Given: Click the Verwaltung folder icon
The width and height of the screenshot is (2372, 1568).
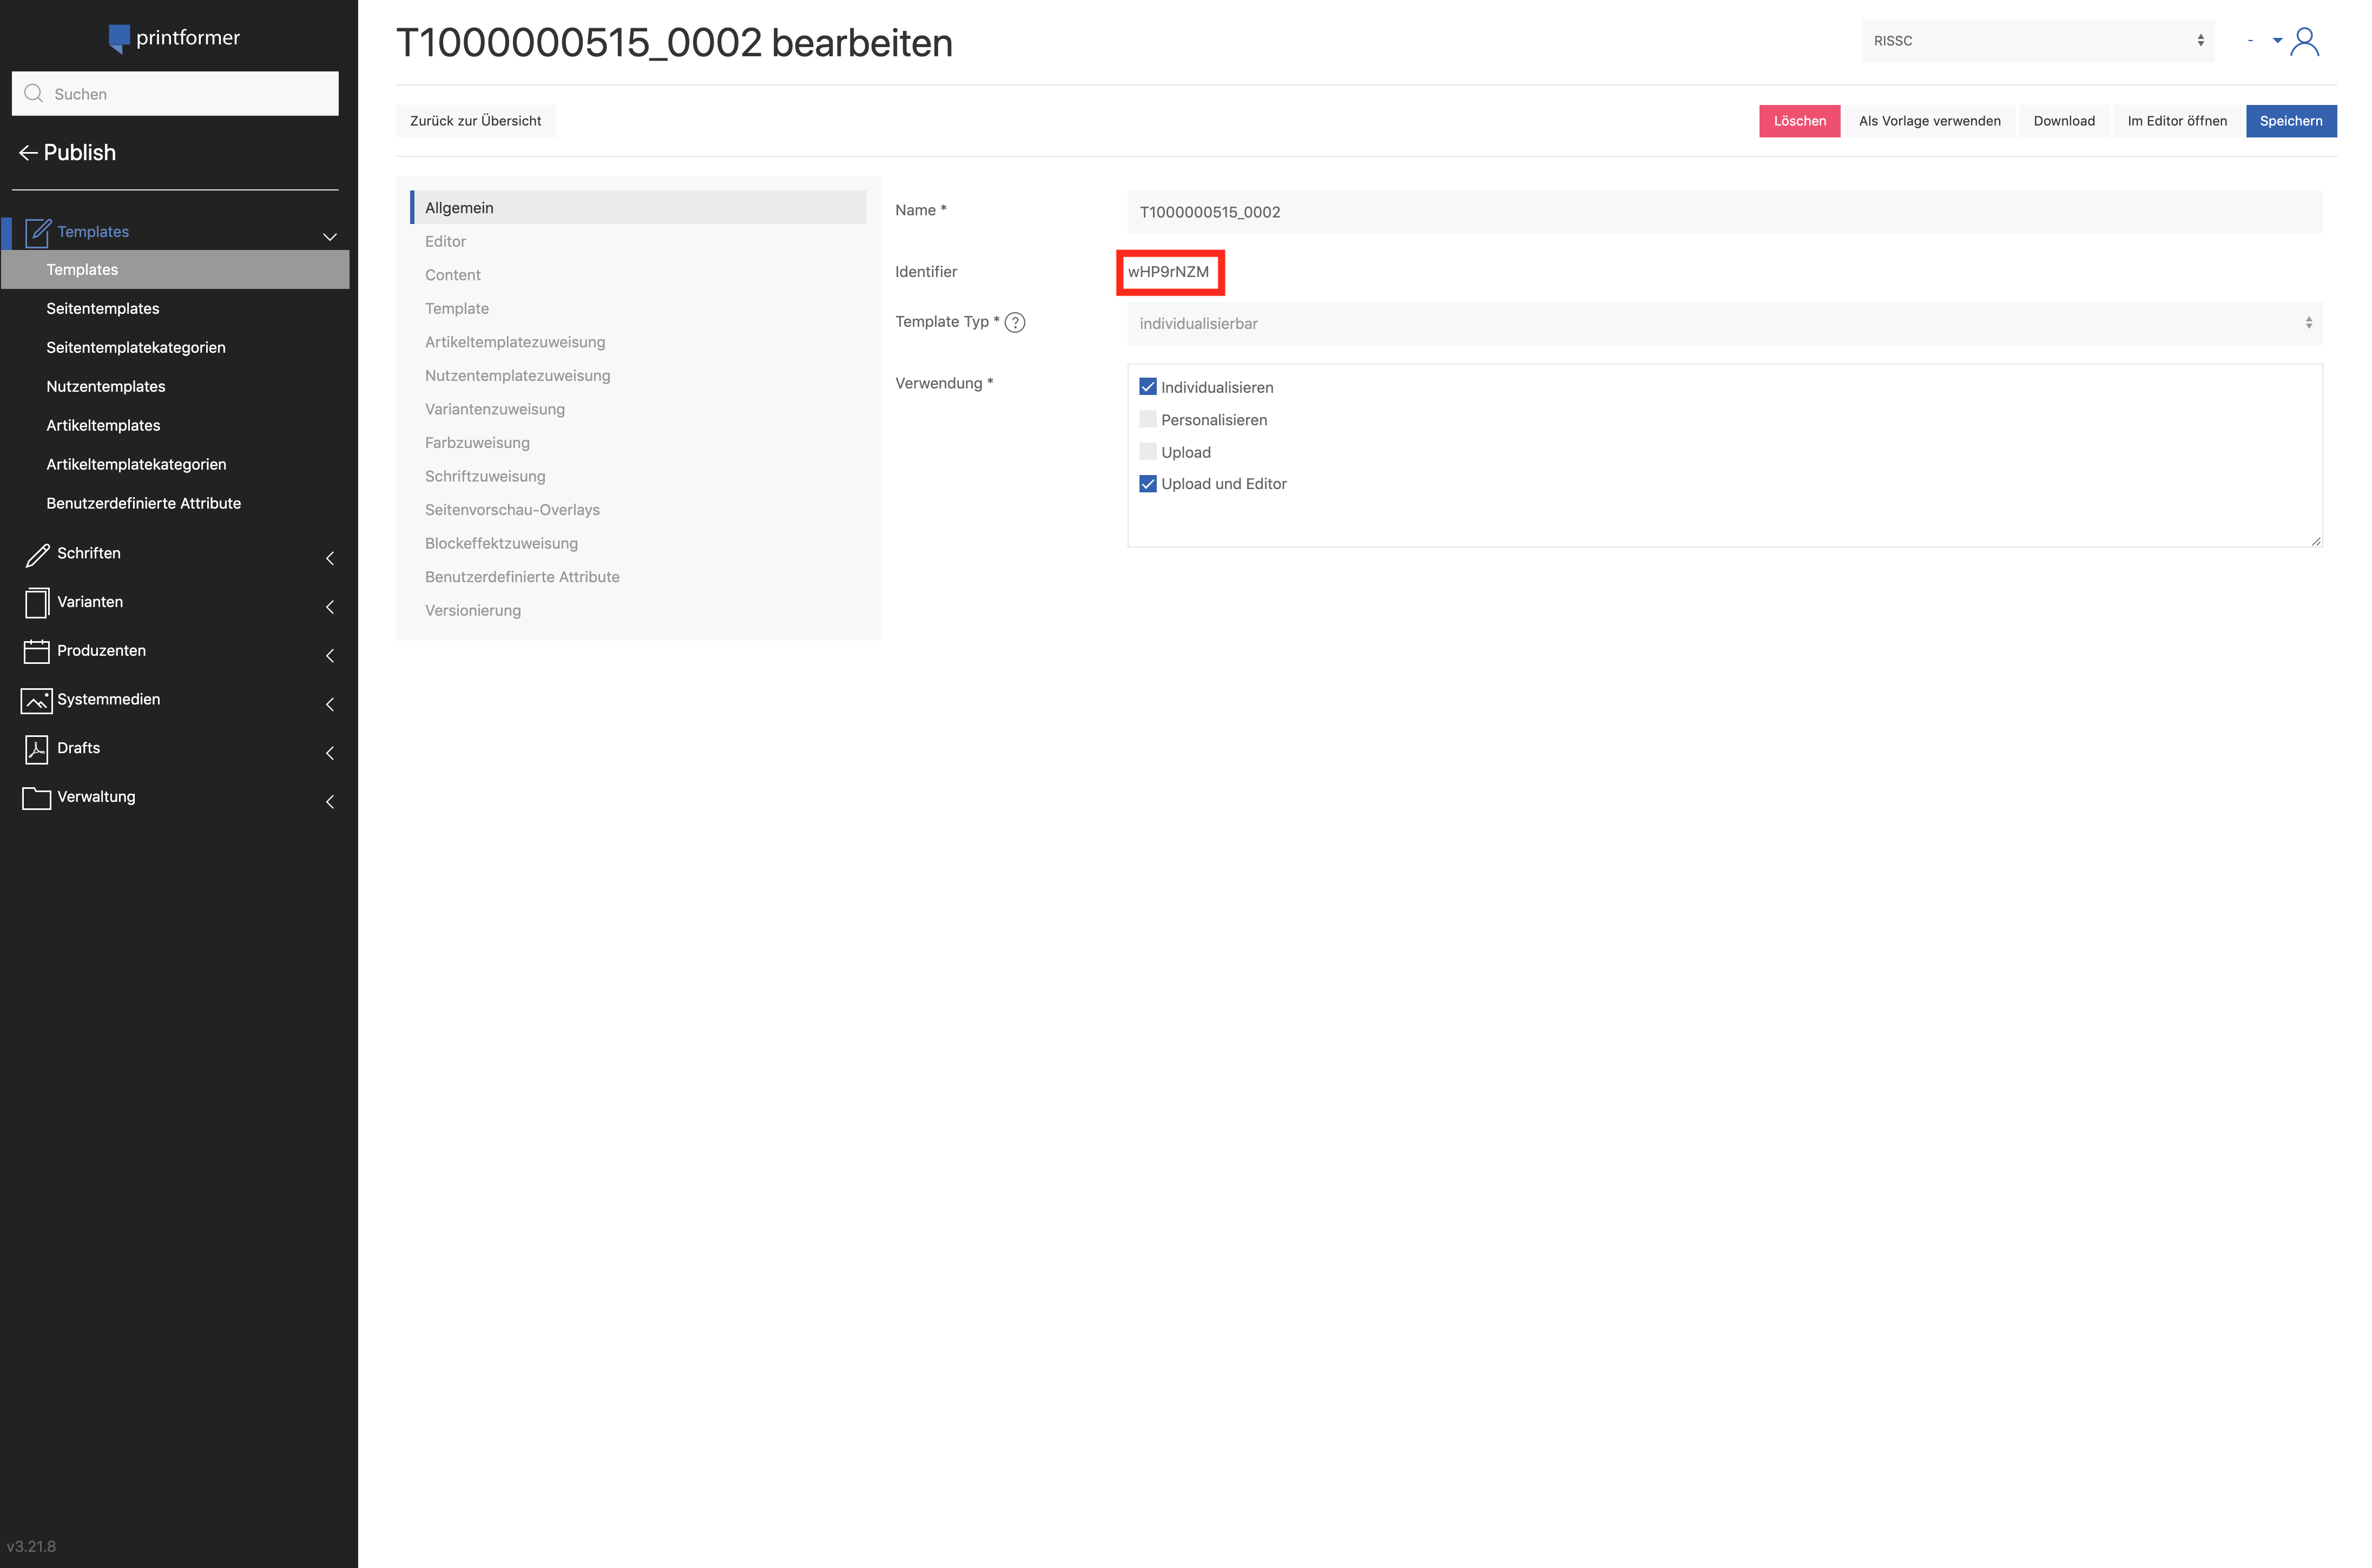Looking at the screenshot, I should 37,797.
